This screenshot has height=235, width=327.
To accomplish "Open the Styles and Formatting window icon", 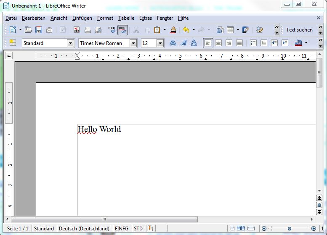I will 13,43.
